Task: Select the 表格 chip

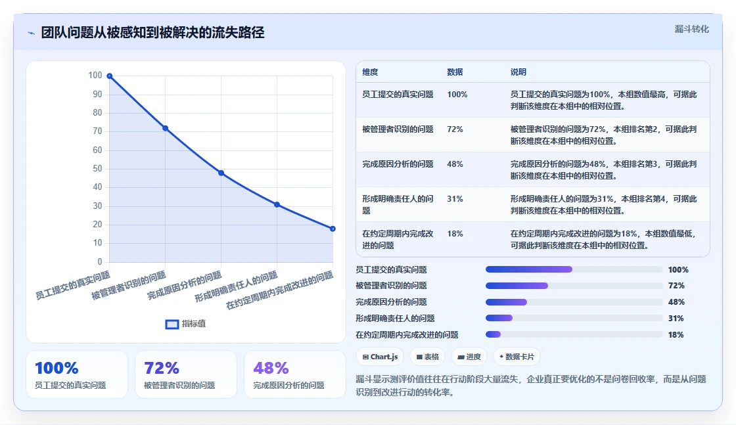Action: [427, 357]
